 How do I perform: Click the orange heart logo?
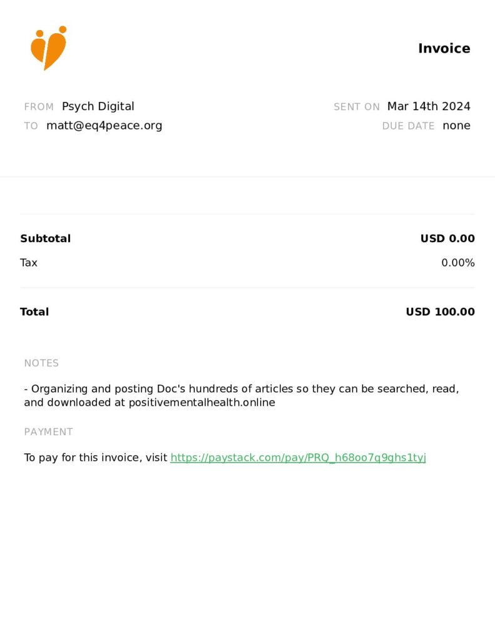48,49
